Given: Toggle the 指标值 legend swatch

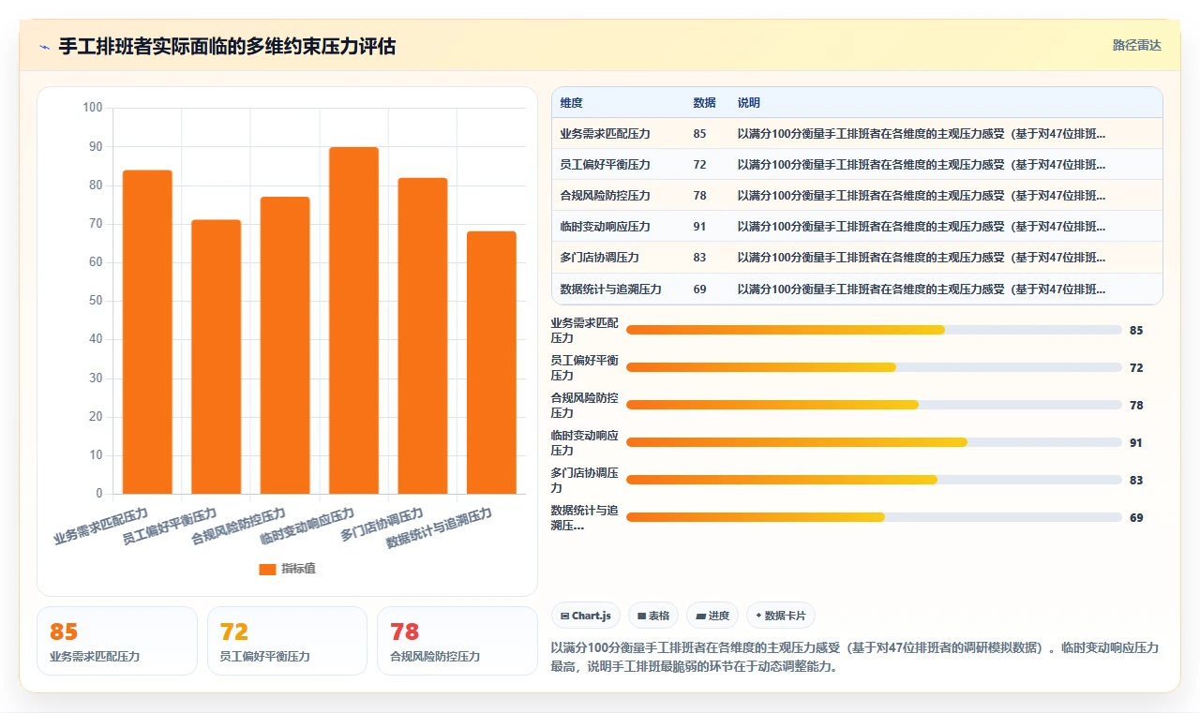Looking at the screenshot, I should point(267,569).
